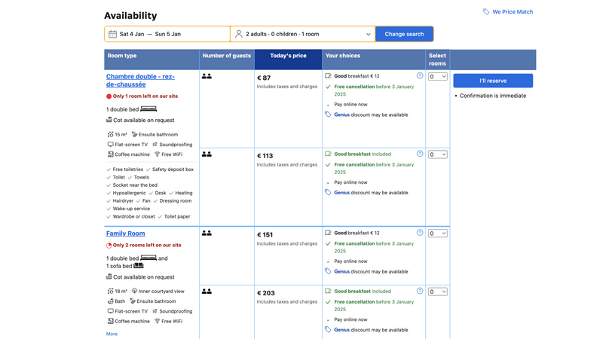
Task: Click the help icon in the € 113 row
Action: click(420, 154)
